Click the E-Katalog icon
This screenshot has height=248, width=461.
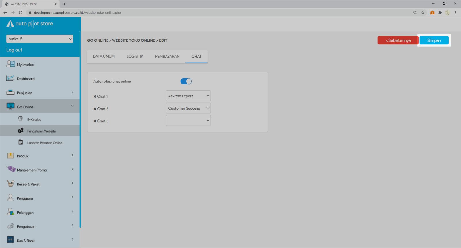(21, 119)
